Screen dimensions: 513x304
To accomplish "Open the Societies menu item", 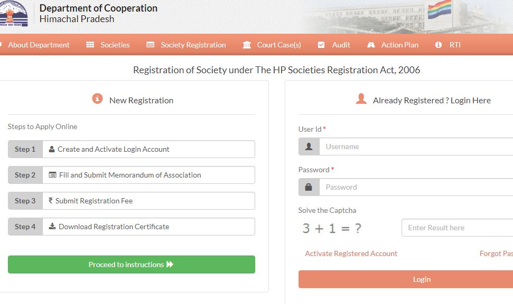I will coord(115,45).
